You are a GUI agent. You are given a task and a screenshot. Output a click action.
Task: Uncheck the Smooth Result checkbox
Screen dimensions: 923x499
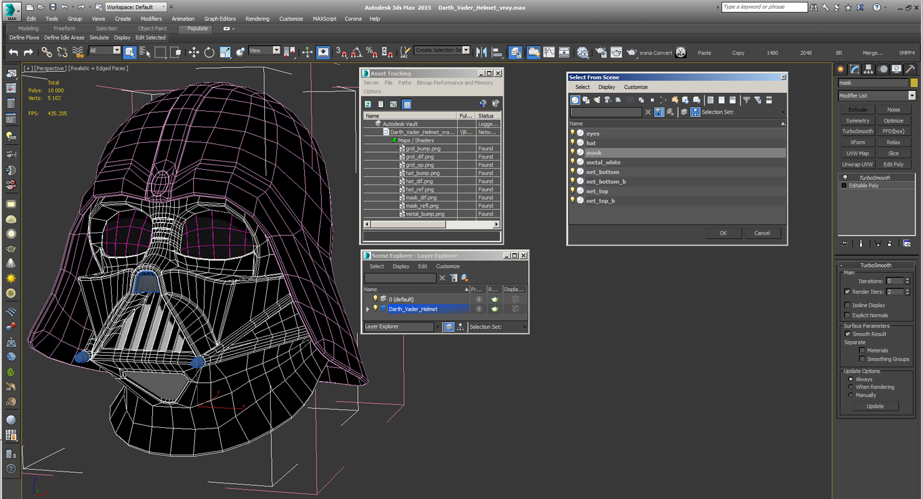(847, 334)
